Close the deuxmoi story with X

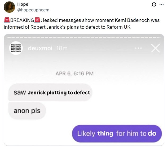click(x=155, y=48)
